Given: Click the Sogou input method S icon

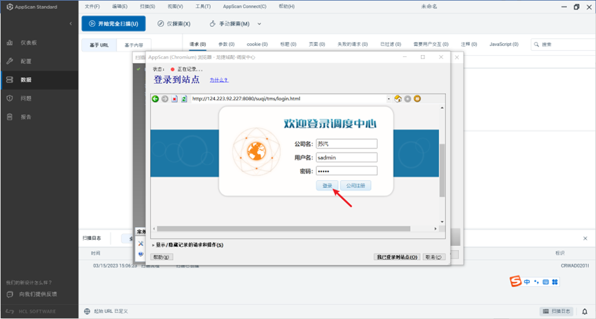Looking at the screenshot, I should click(x=516, y=281).
